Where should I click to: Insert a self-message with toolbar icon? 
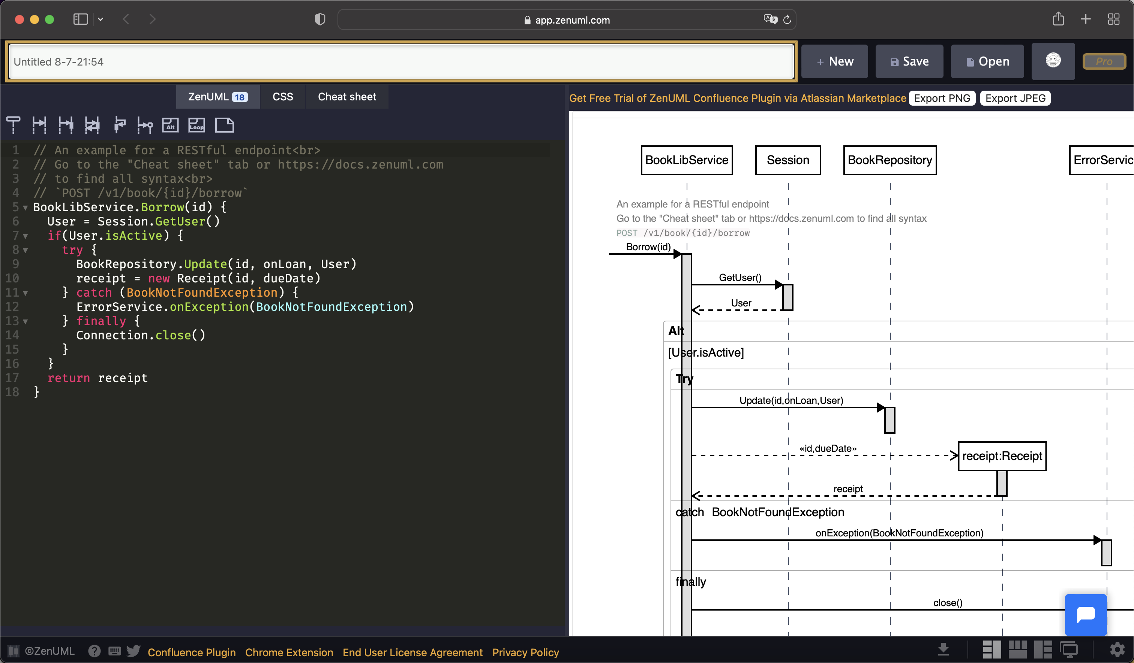[119, 125]
